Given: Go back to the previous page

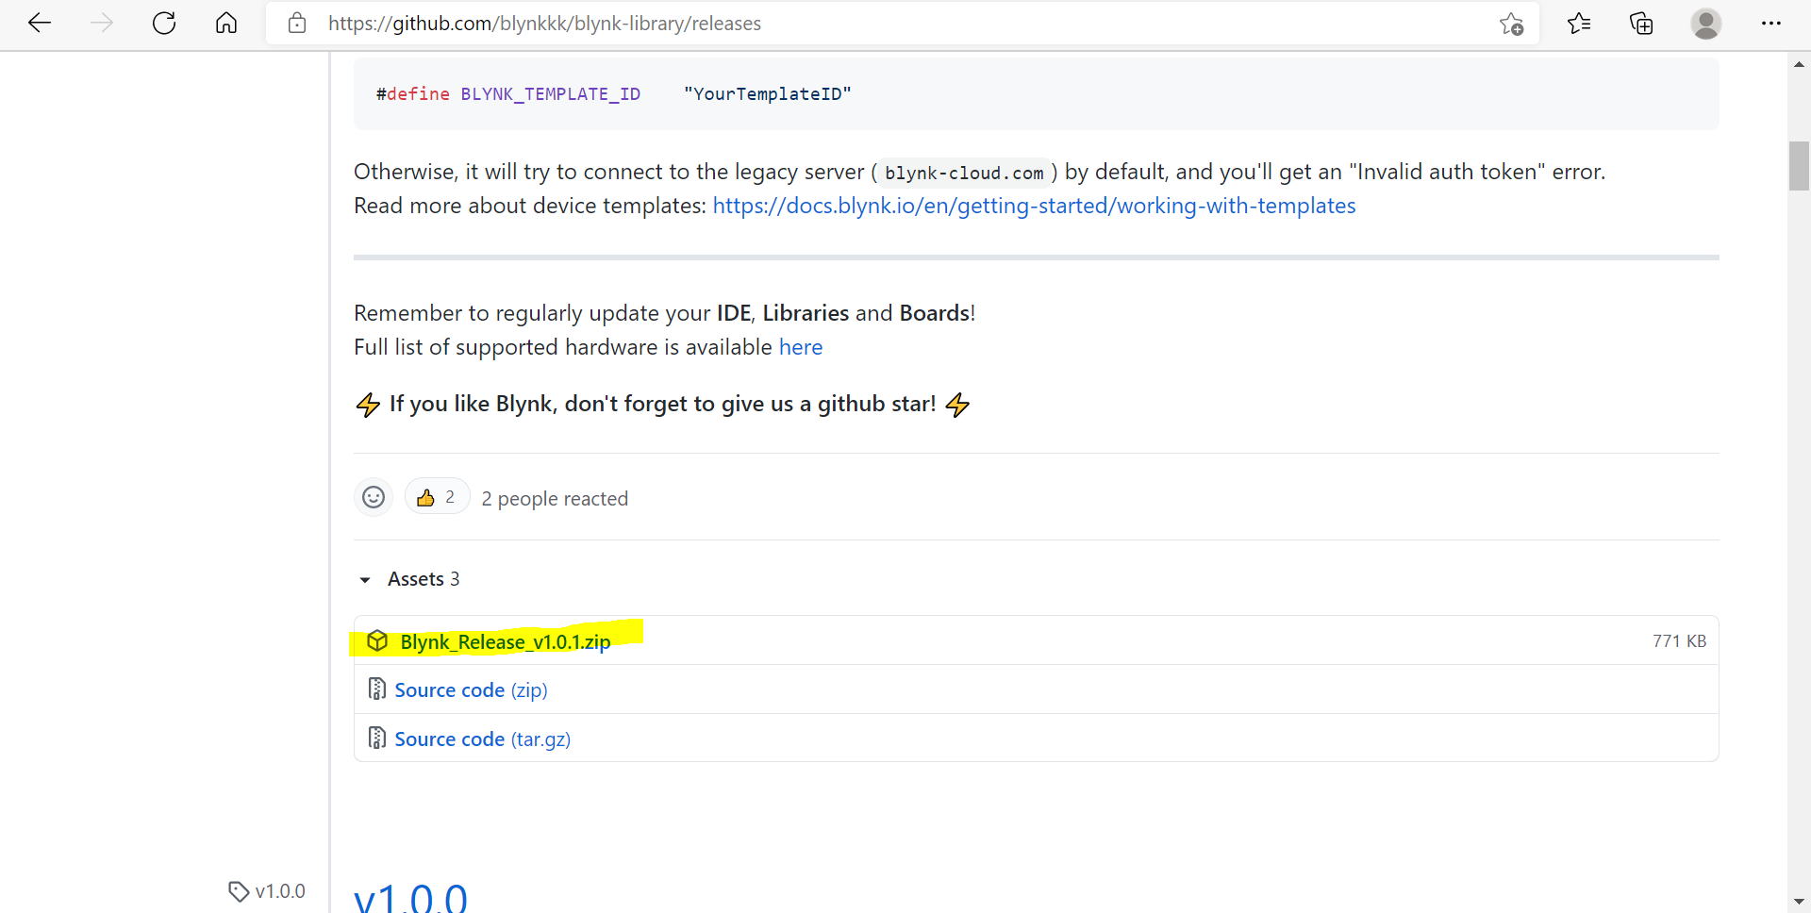Looking at the screenshot, I should coord(40,24).
